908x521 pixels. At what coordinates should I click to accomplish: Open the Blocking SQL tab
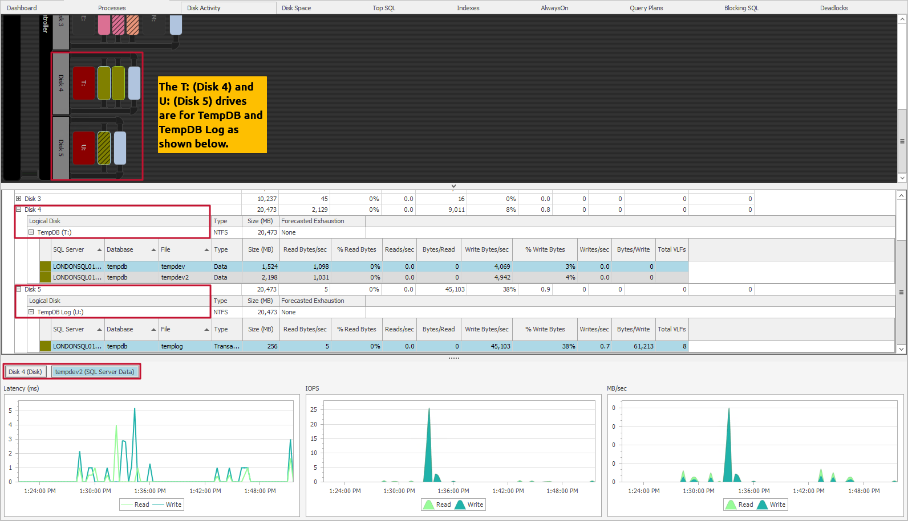[741, 8]
